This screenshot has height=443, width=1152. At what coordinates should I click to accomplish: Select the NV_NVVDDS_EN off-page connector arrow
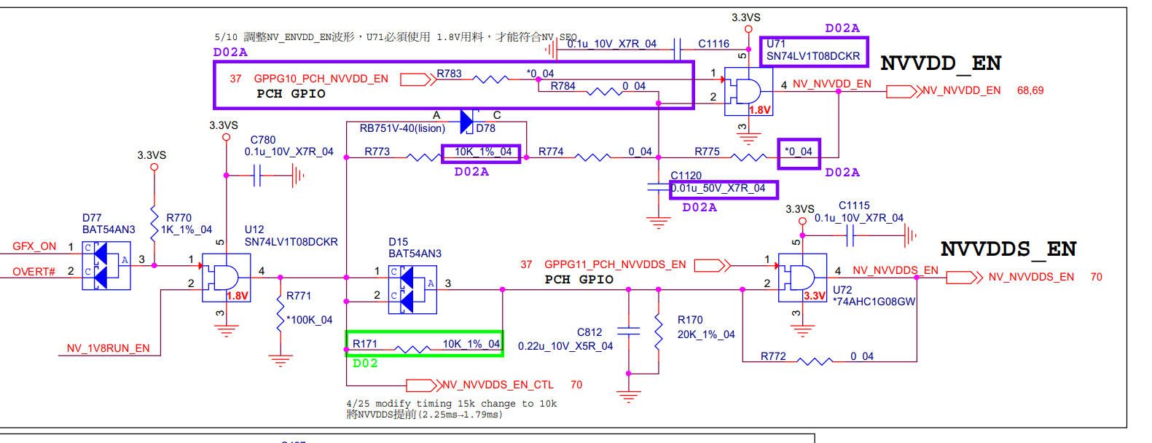coord(965,278)
